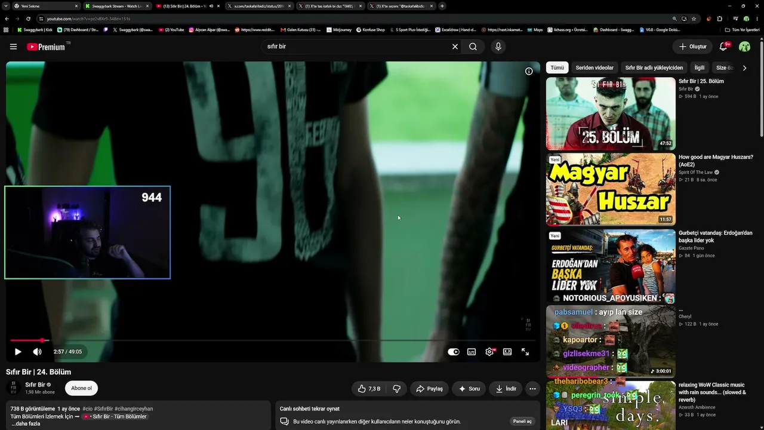The height and width of the screenshot is (430, 764).
Task: Open the apps grid in bookmarks bar
Action: (x=6, y=29)
